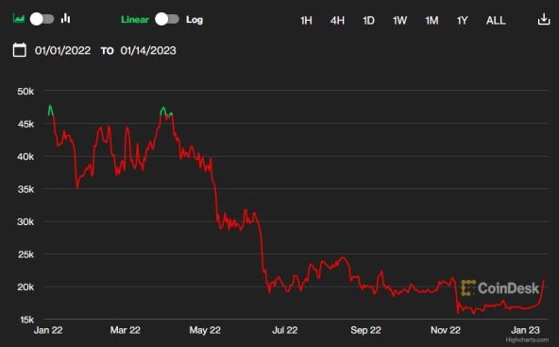Edit the end date 01/14/2023
The width and height of the screenshot is (559, 347).
[x=148, y=50]
